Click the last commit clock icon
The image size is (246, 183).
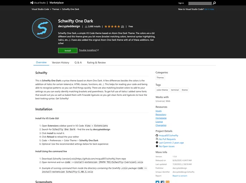(x=157, y=143)
